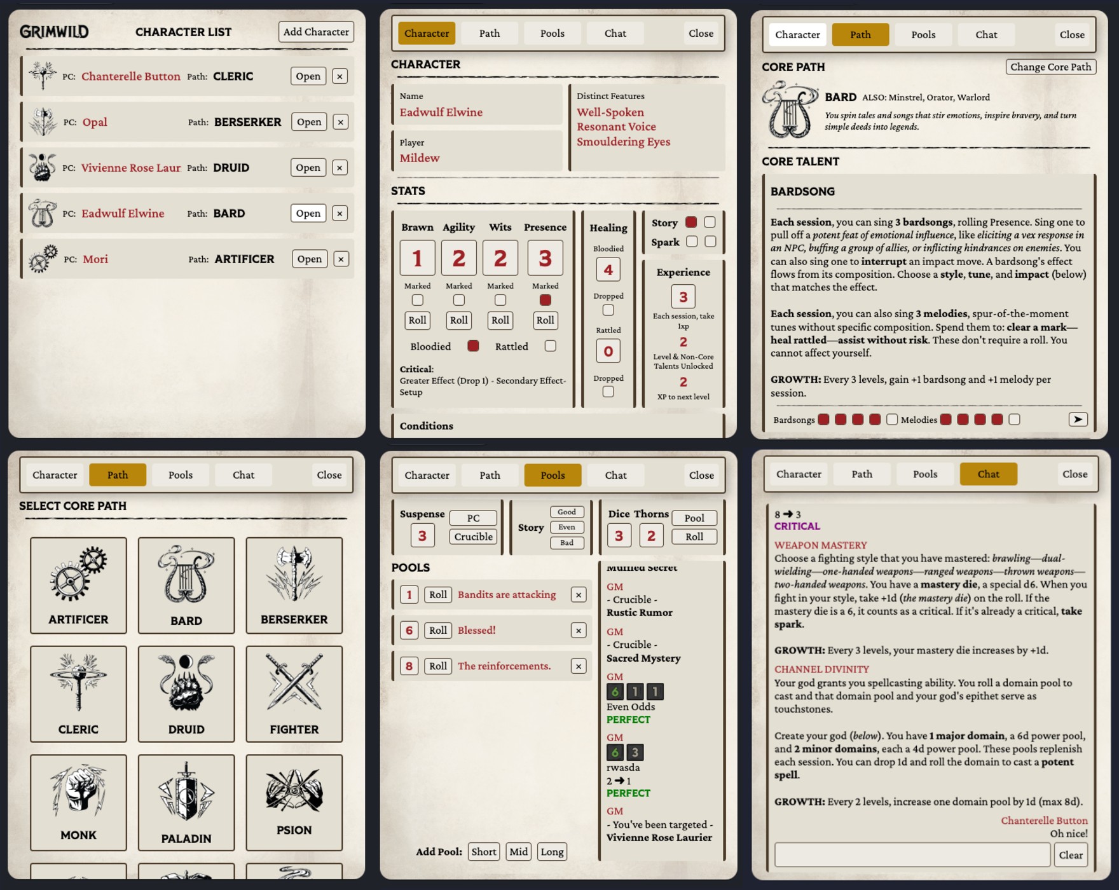
Task: Pick the Druid core path icon
Action: (186, 683)
